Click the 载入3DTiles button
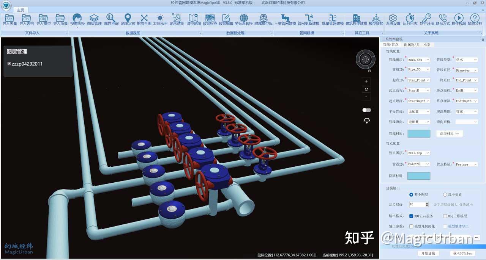Viewport: 486px width, 260px height. tap(462, 253)
